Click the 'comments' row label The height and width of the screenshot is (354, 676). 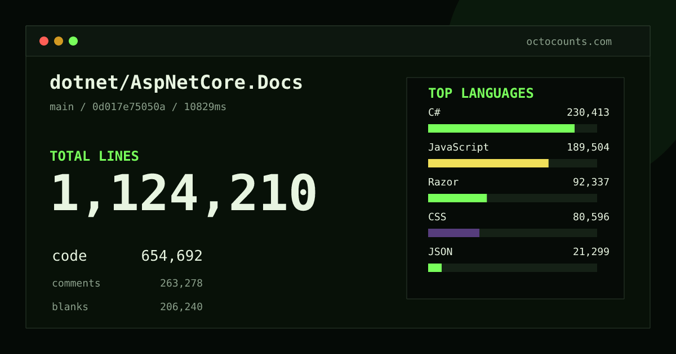[76, 283]
